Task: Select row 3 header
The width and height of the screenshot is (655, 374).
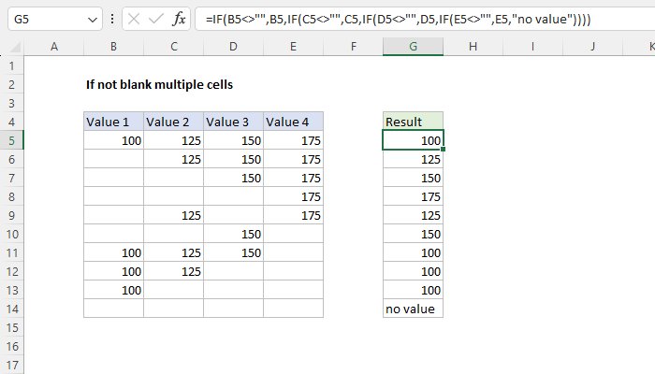Action: click(11, 103)
